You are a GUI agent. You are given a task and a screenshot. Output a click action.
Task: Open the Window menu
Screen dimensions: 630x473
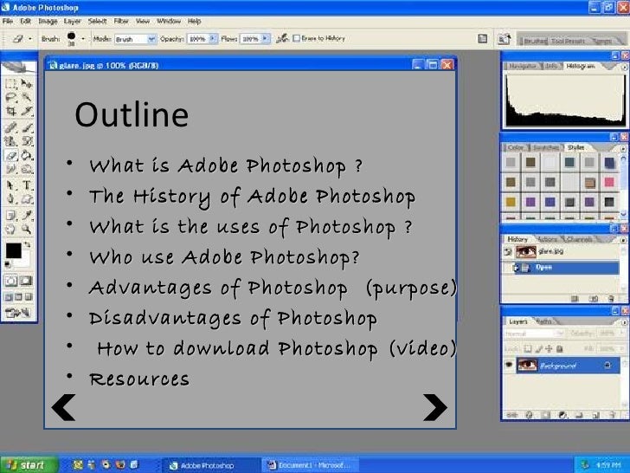(x=169, y=21)
